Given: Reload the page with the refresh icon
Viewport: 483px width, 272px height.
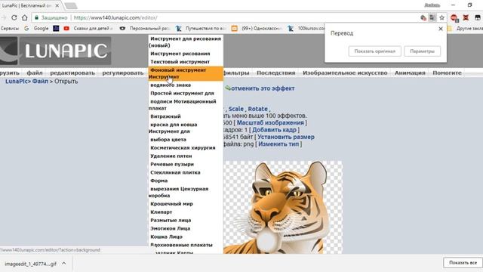Looking at the screenshot, I should (x=14, y=17).
